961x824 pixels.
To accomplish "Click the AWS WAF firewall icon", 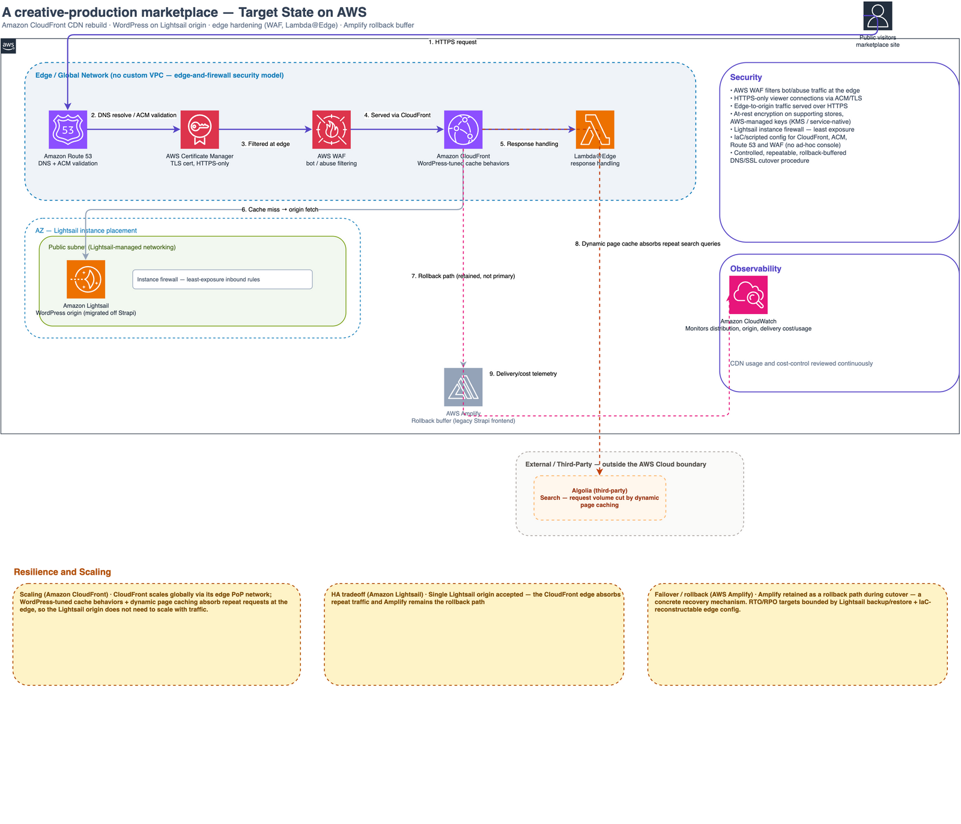I will 332,130.
